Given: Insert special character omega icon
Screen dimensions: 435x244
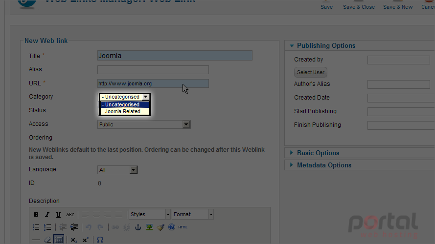Looking at the screenshot, I should click(x=100, y=240).
